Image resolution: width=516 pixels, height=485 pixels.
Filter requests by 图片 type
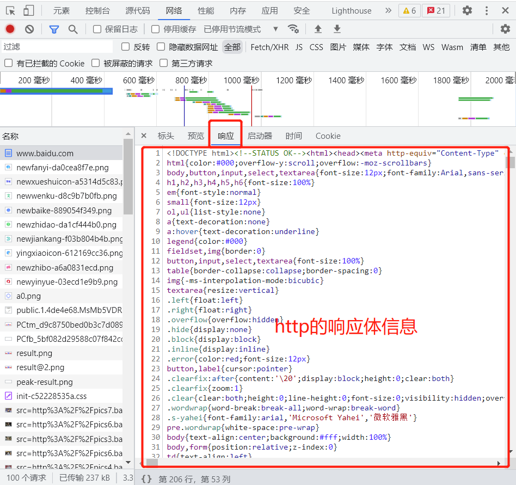click(x=338, y=47)
